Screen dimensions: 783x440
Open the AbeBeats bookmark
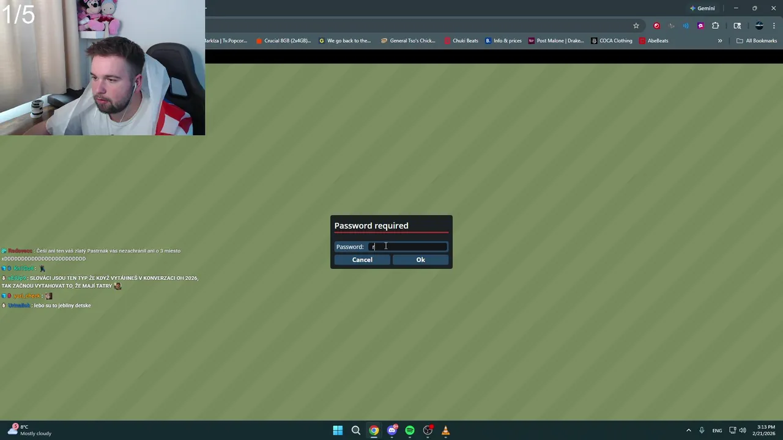654,41
